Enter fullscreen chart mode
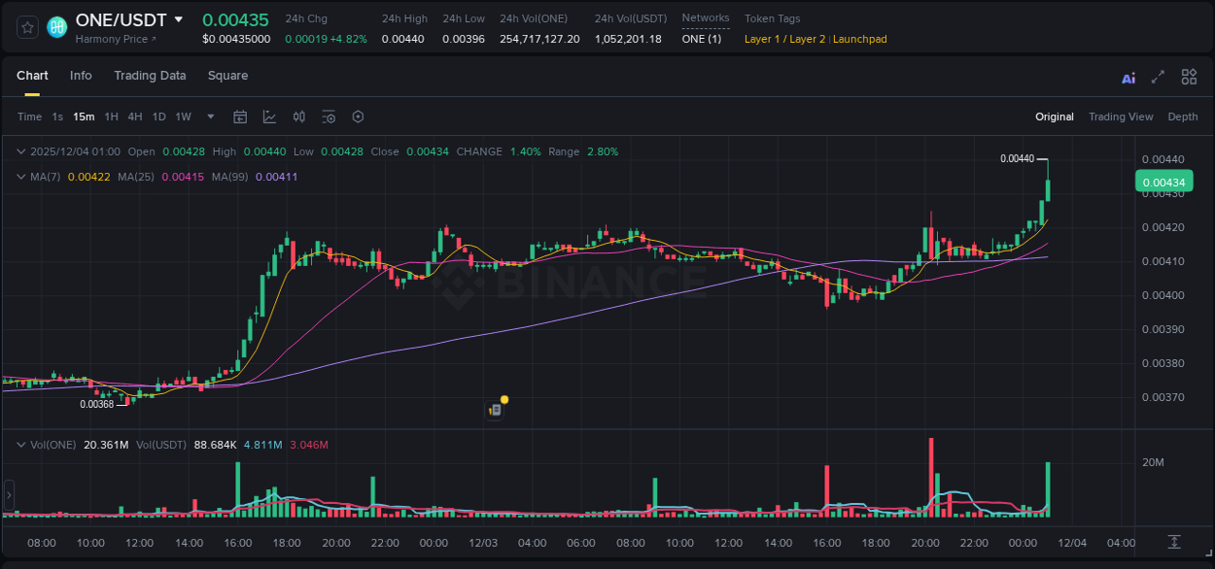Viewport: 1215px width, 569px height. tap(1157, 77)
